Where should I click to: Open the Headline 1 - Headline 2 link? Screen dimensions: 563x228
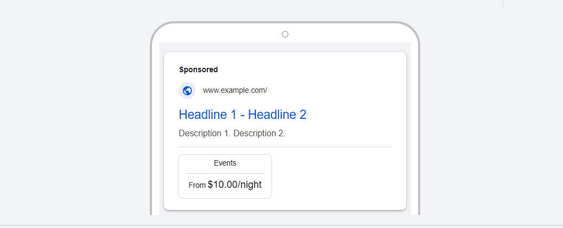point(242,115)
